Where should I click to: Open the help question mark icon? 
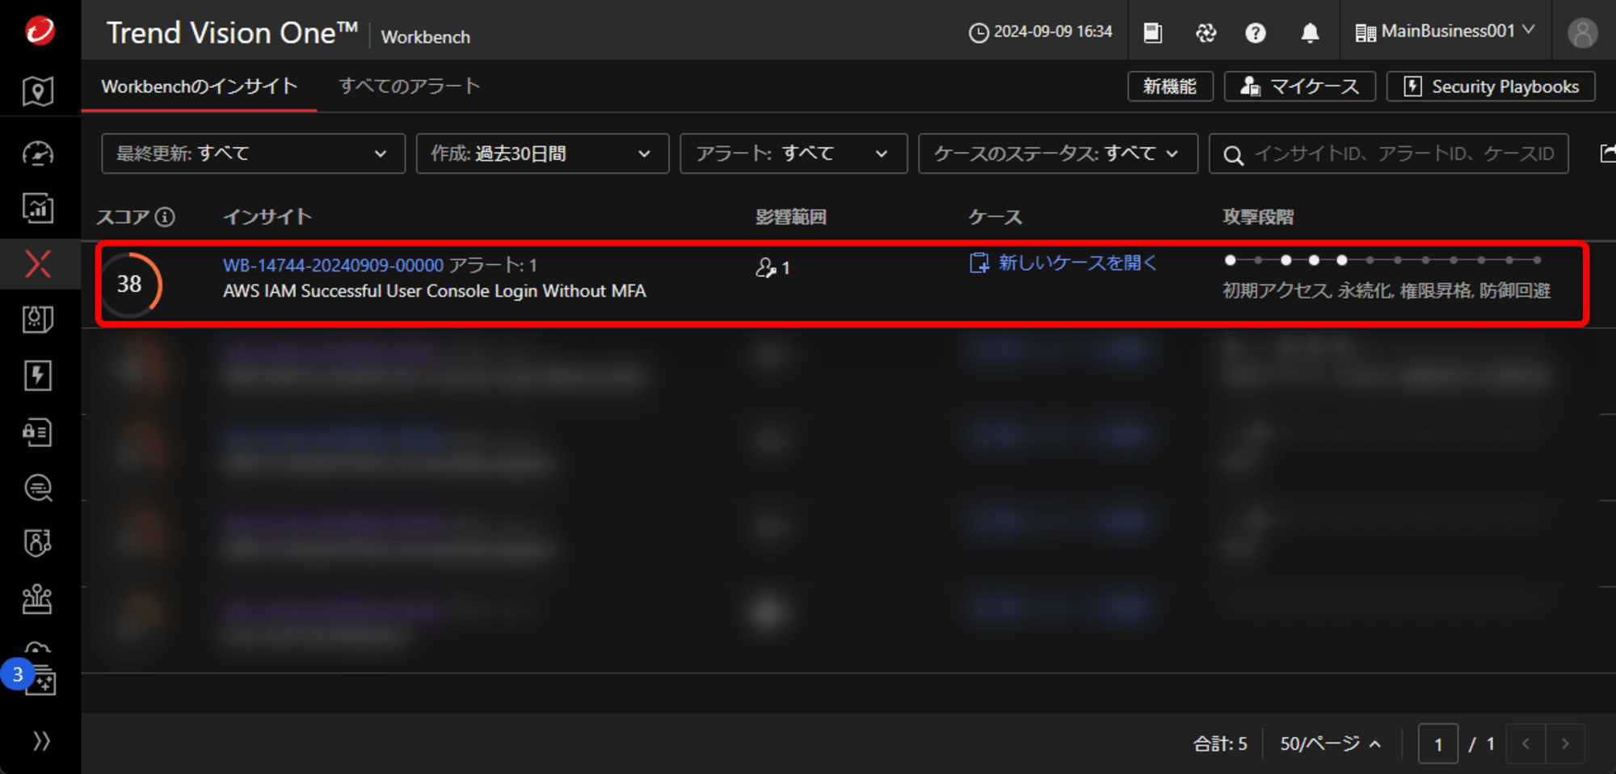1256,32
